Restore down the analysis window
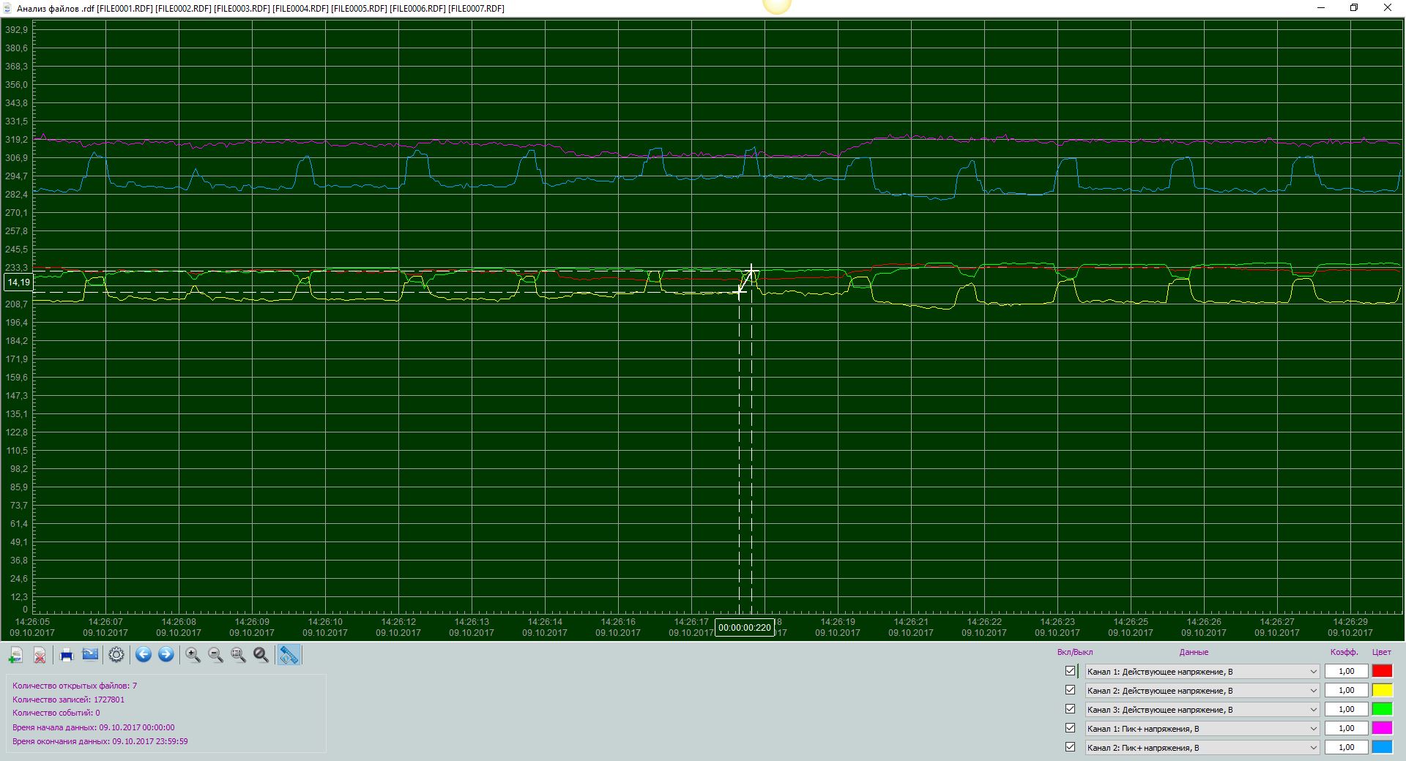The width and height of the screenshot is (1406, 761). (1354, 8)
